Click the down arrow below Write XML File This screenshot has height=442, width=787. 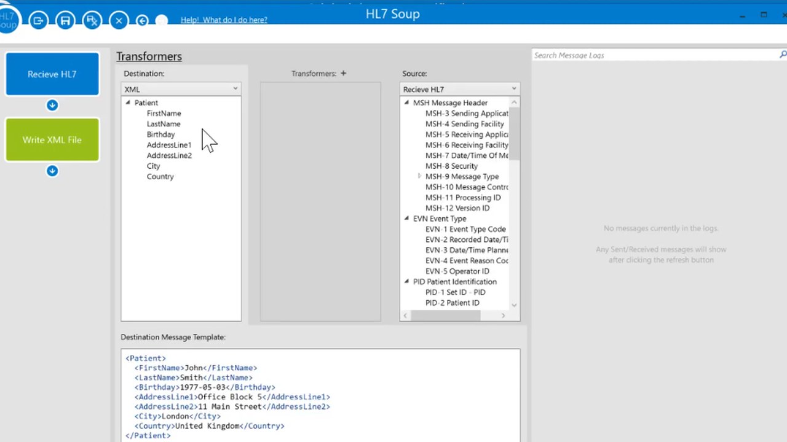pos(52,171)
